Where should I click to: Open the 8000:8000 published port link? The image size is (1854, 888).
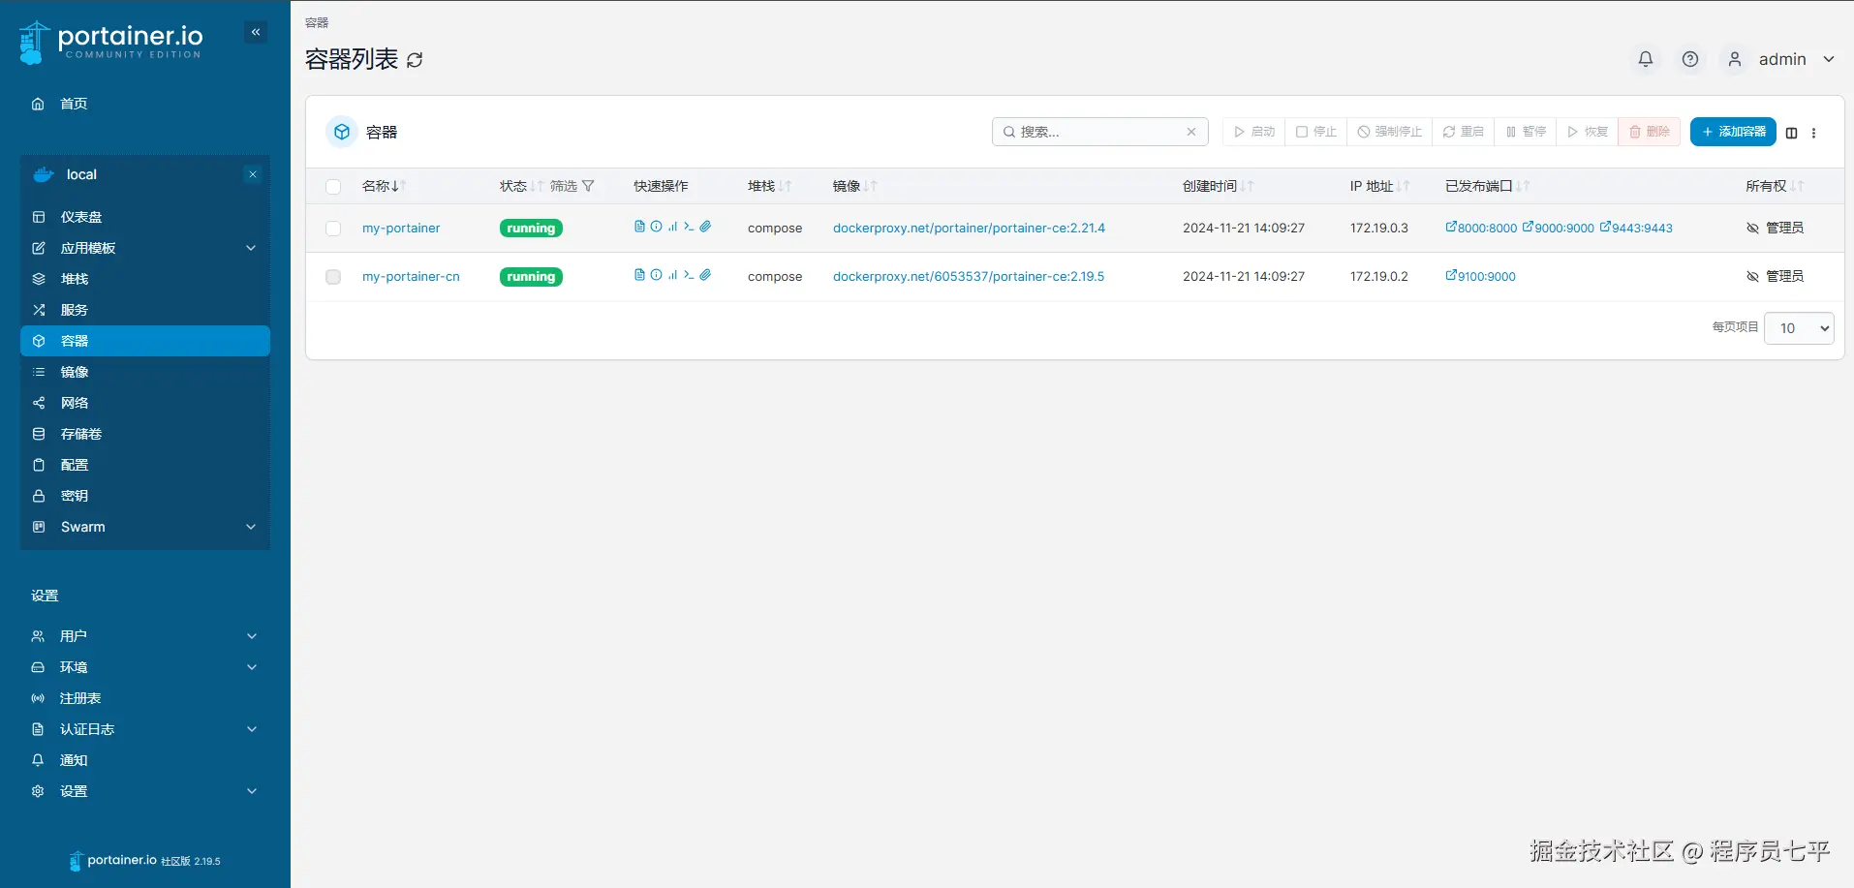click(x=1481, y=229)
